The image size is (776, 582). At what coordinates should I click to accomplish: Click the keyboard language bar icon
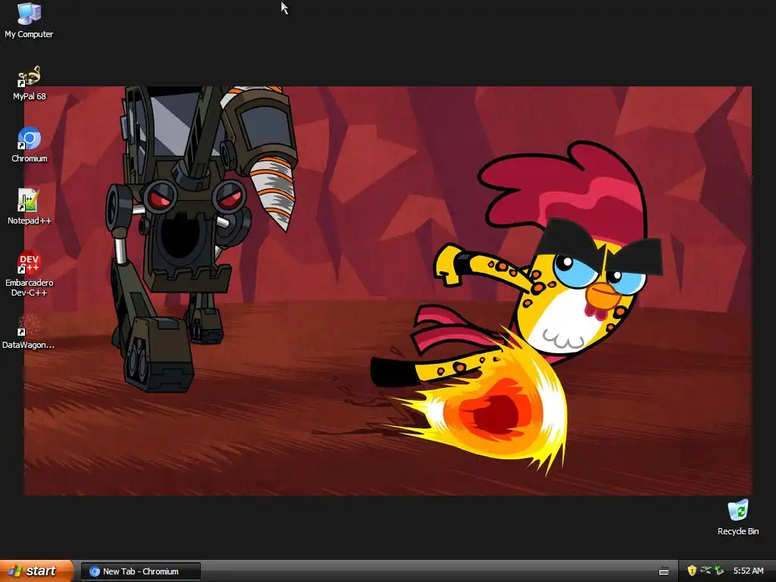click(664, 571)
